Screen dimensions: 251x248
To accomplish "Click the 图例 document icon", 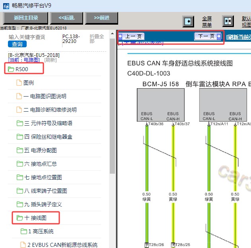I will (x=19, y=83).
